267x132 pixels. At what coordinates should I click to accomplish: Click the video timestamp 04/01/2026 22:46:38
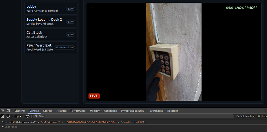pos(242,8)
